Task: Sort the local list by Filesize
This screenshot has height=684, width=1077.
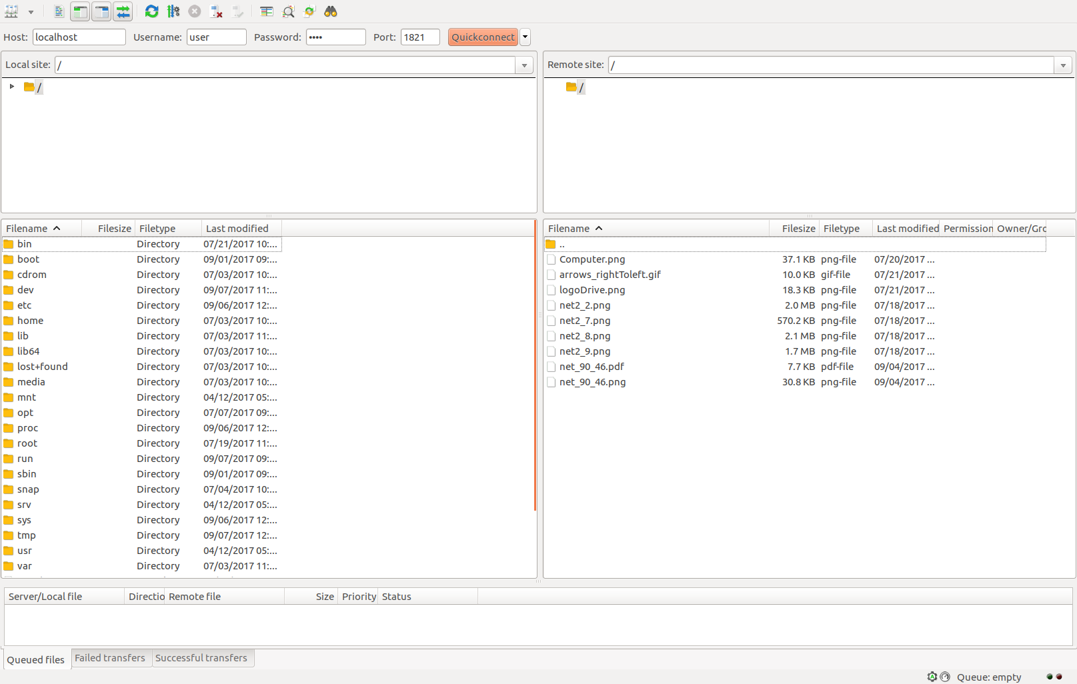Action: (109, 228)
